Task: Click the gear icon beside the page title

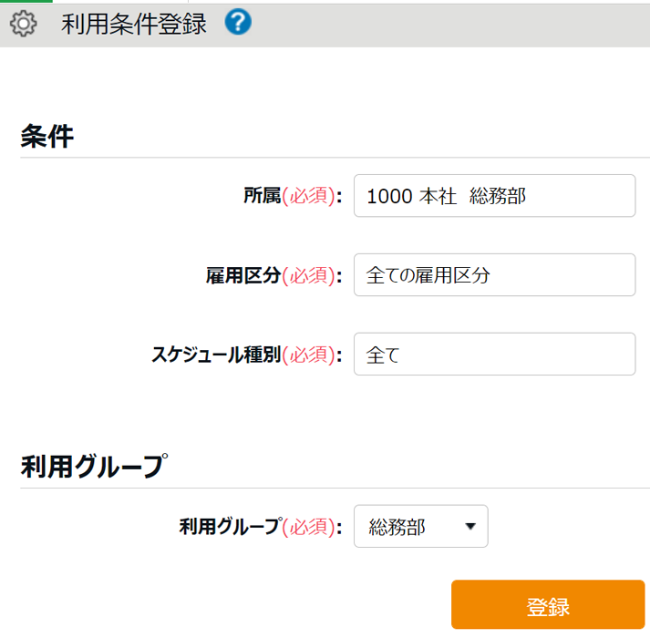Action: 23,25
